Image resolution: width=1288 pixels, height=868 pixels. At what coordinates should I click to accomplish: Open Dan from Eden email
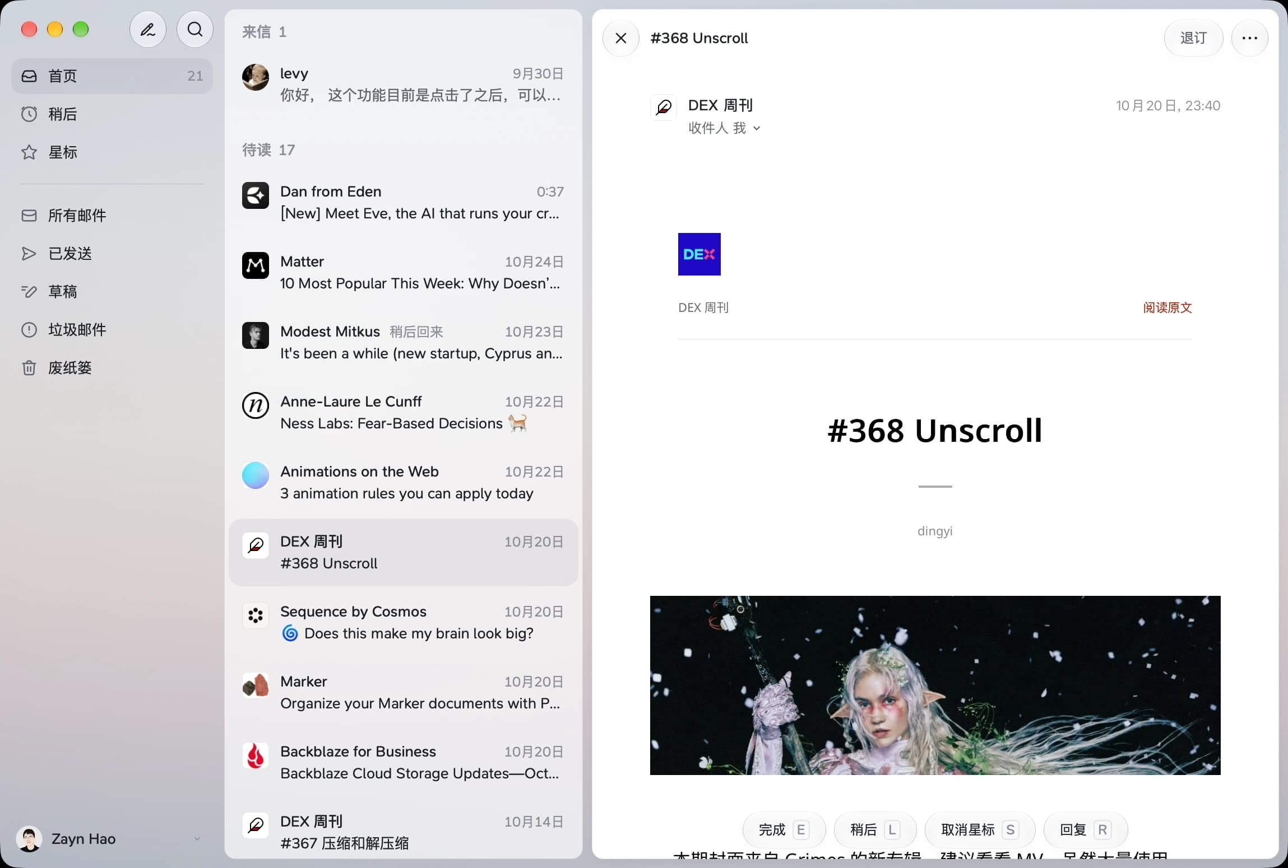404,203
